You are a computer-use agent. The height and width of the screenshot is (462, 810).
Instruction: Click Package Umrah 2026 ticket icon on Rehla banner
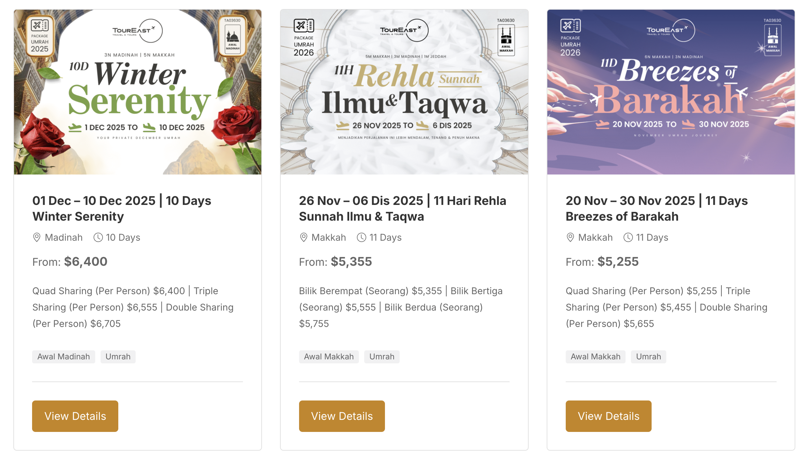304,25
